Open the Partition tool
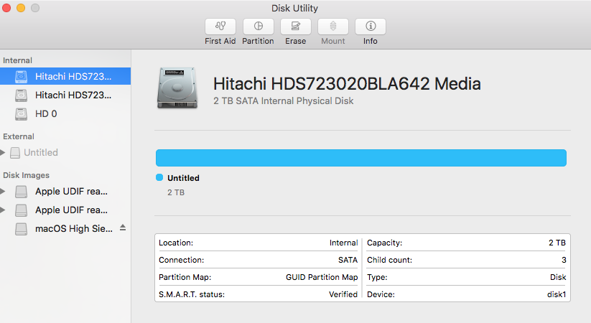The height and width of the screenshot is (323, 591). [258, 27]
